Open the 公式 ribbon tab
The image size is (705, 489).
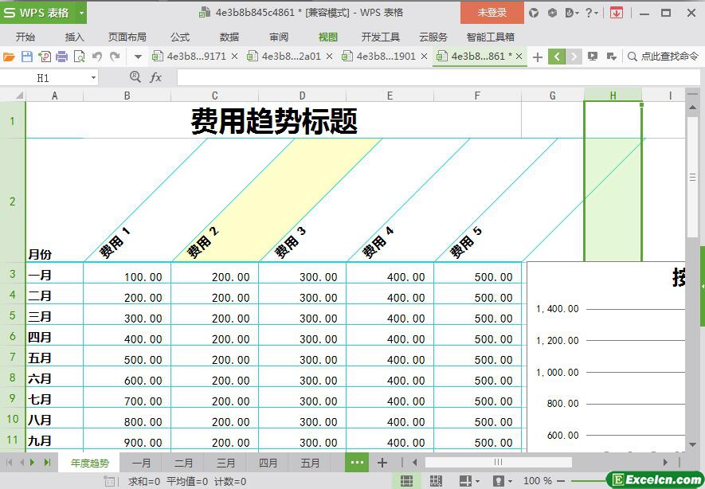179,37
